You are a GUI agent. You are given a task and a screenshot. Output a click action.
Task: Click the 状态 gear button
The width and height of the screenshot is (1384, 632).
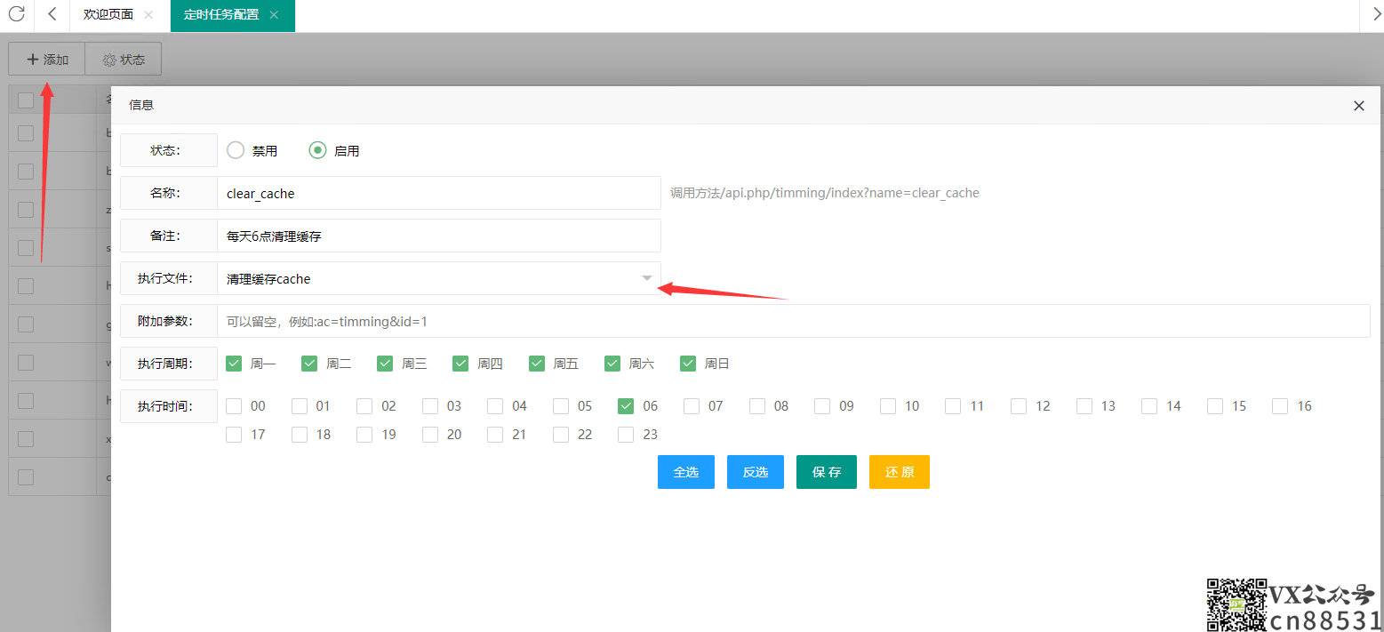(124, 60)
